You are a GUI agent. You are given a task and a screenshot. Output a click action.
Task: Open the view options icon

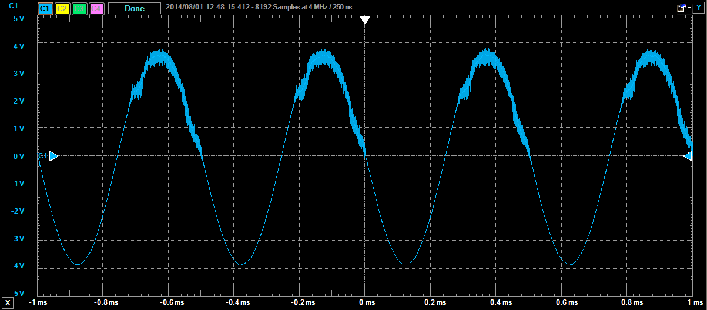click(x=681, y=8)
